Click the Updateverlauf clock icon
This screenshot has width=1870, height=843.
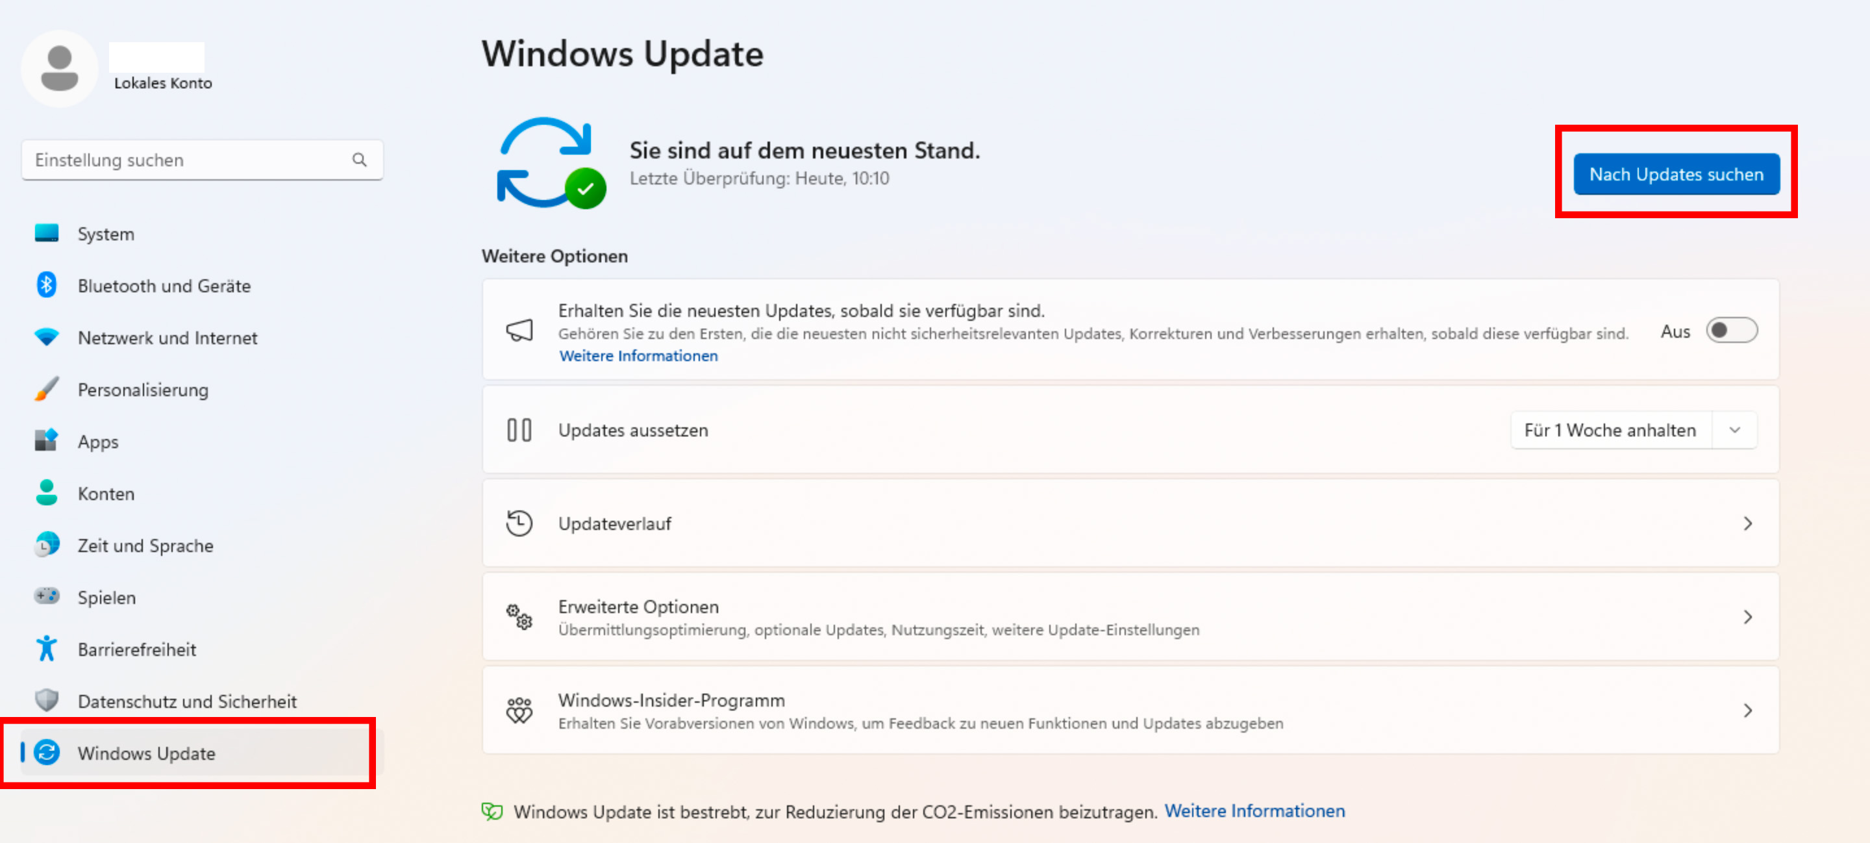519,523
